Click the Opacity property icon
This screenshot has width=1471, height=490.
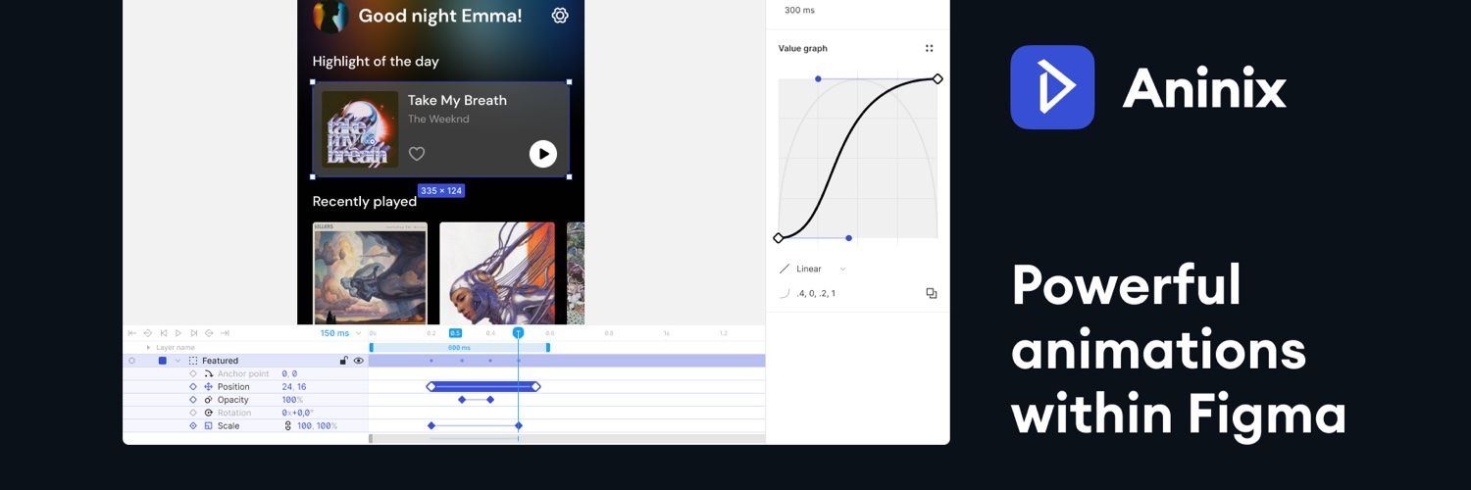(x=208, y=400)
